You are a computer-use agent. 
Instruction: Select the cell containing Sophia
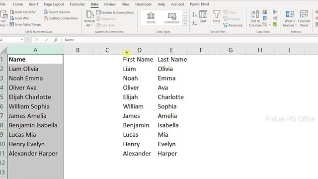pyautogui.click(x=171, y=106)
